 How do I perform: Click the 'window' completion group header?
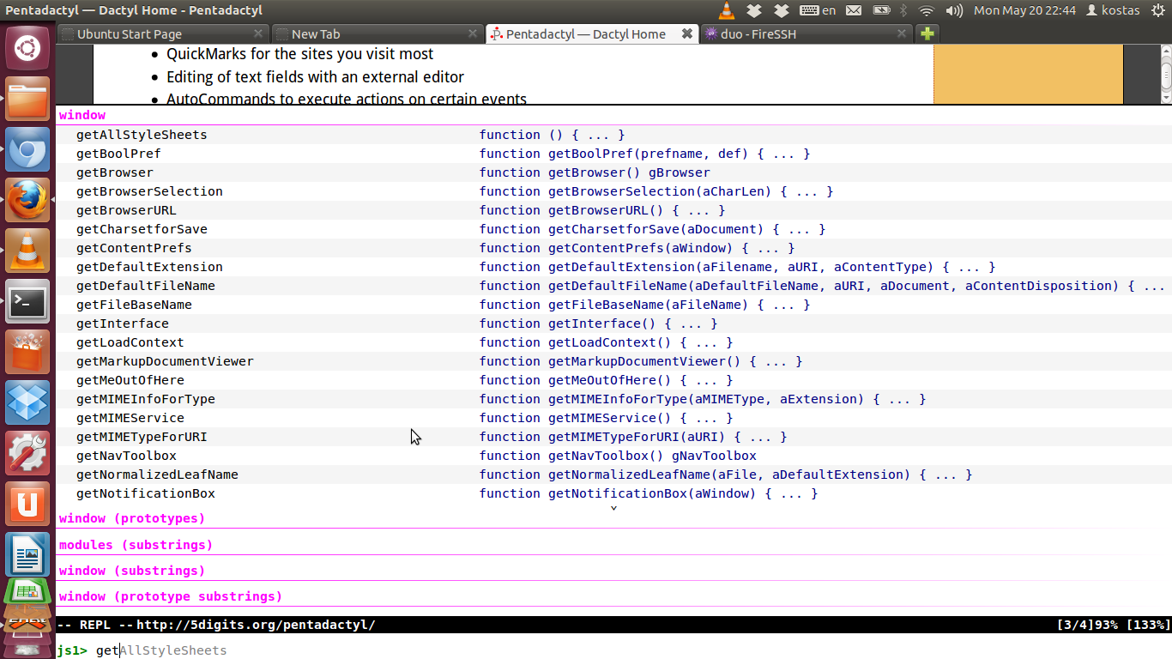pos(82,115)
